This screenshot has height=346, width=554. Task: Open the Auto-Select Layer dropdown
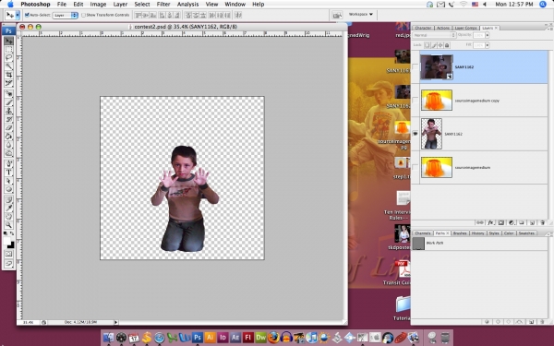click(65, 15)
